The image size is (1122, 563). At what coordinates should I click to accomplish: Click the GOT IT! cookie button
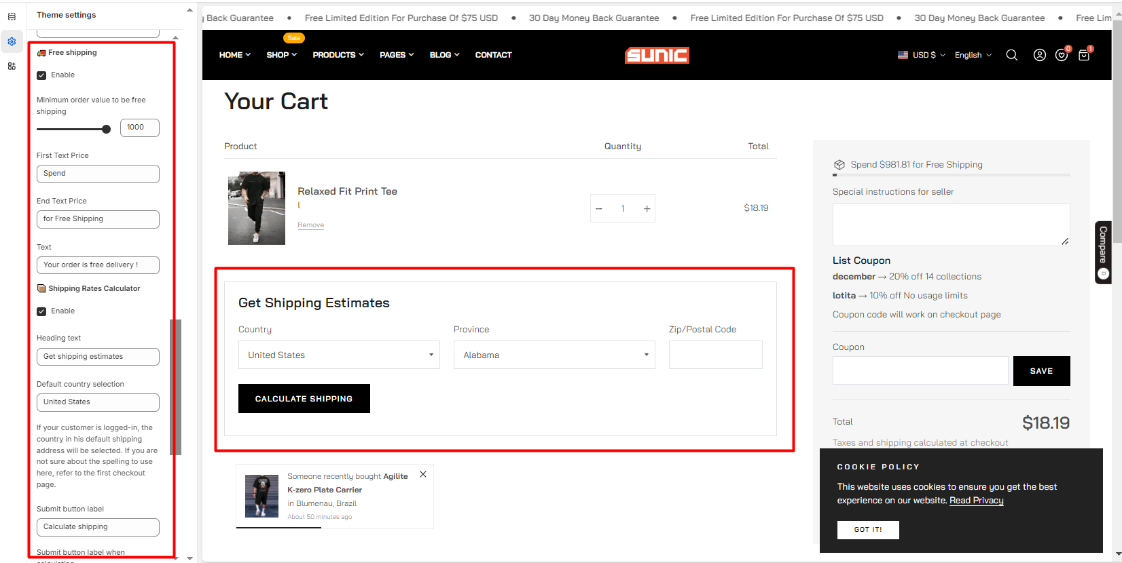(x=867, y=530)
